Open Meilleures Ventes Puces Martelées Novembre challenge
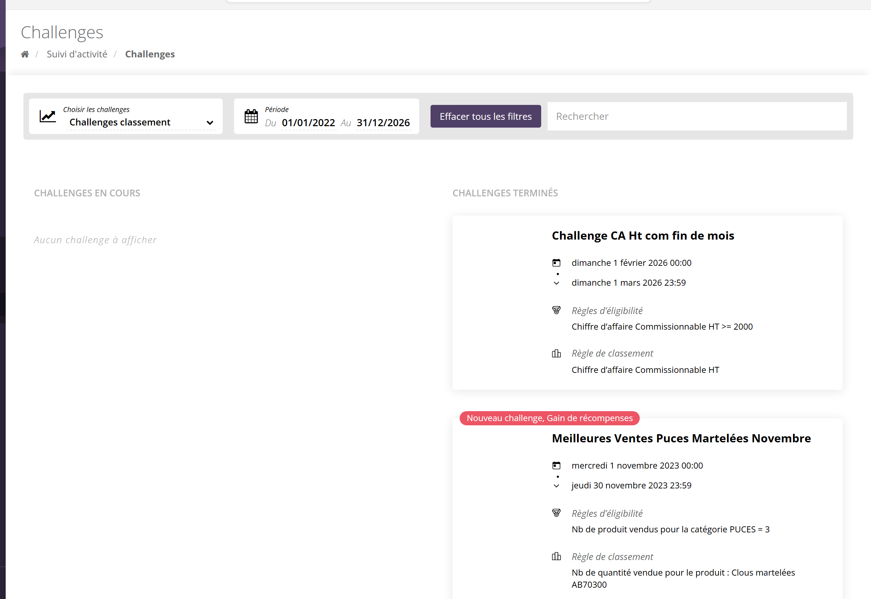Image resolution: width=871 pixels, height=599 pixels. pos(681,438)
